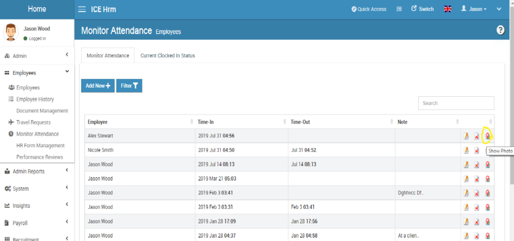
Task: Delete the Feb 3 03:31 record
Action: [x=477, y=207]
